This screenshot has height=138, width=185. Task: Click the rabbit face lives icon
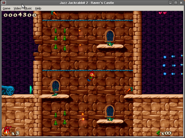pos(8,131)
